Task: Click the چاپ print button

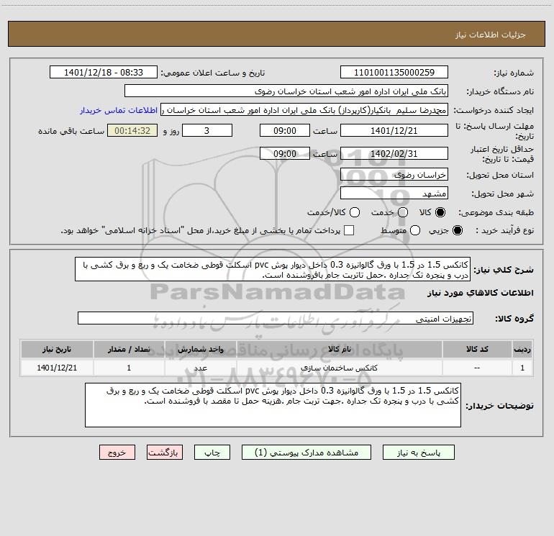Action: tap(212, 453)
